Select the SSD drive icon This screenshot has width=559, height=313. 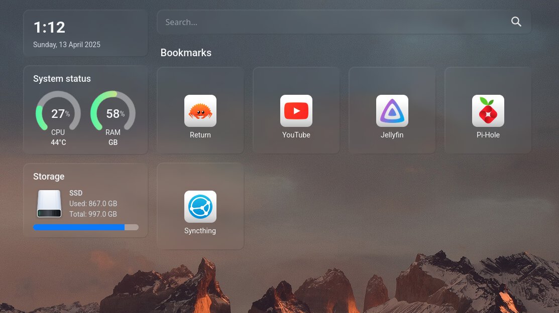[49, 204]
